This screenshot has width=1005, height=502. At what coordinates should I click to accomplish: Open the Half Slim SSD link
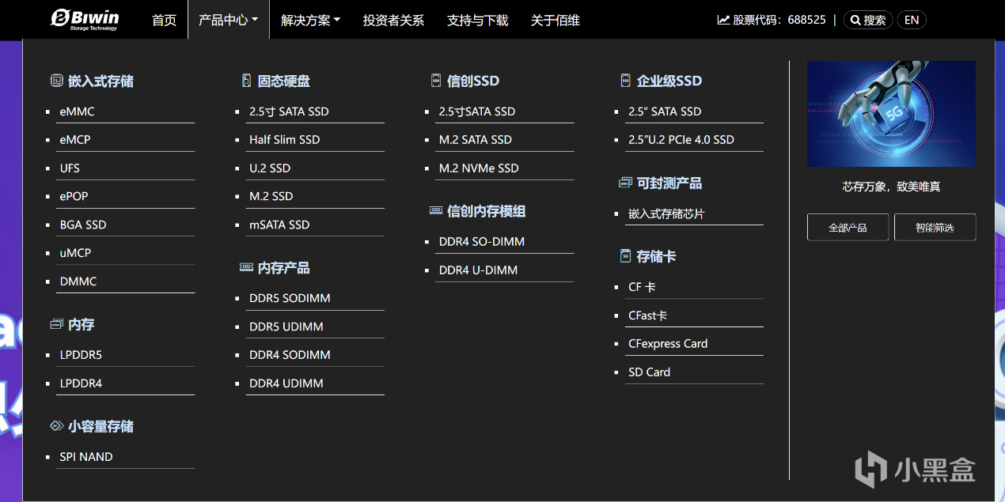[x=285, y=140]
